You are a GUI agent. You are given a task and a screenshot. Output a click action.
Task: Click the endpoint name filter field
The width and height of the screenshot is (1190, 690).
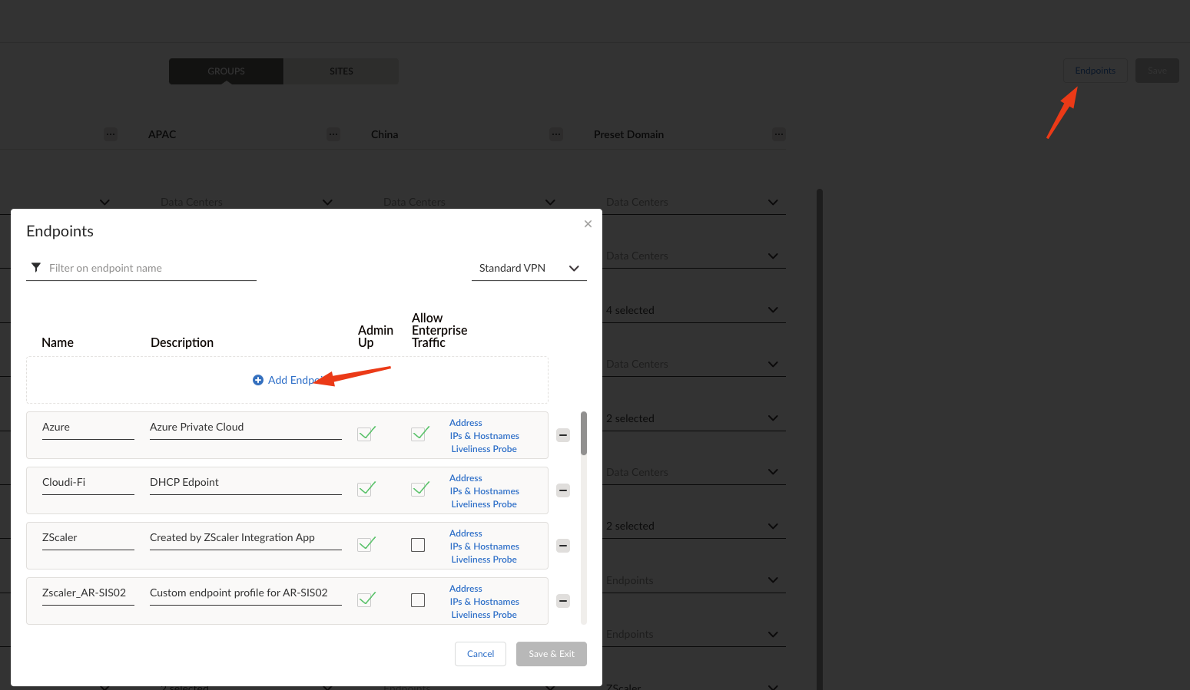click(x=151, y=268)
